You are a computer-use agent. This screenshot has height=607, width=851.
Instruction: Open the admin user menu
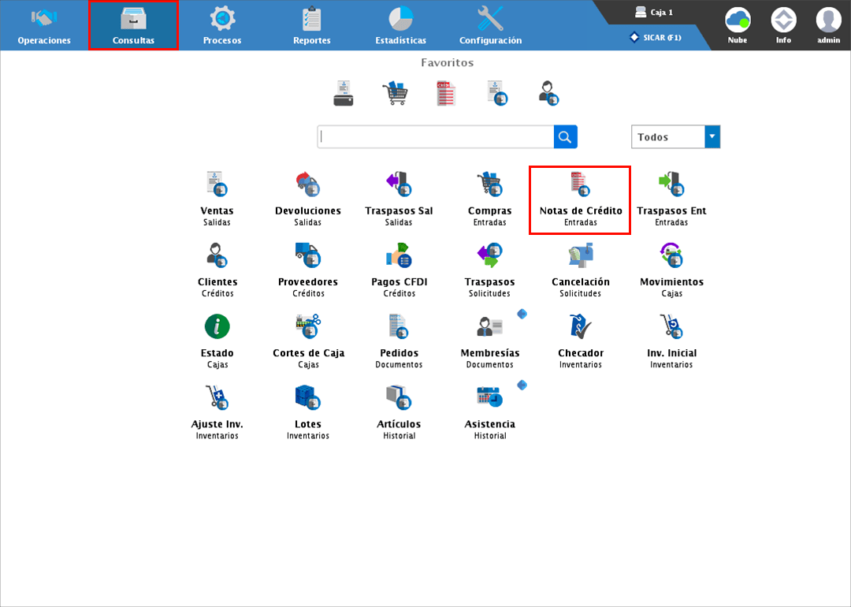coord(828,25)
